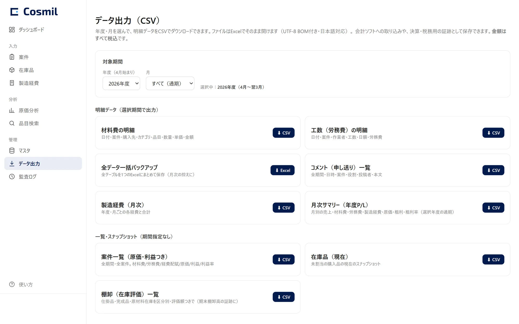Select the active データ出力 item

point(43,164)
